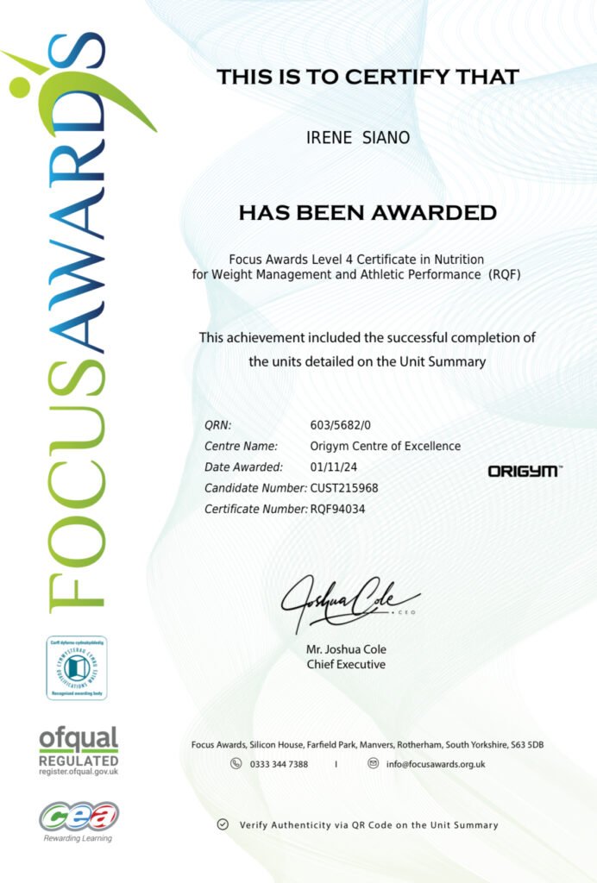597x883 pixels.
Task: Click the email envelope icon
Action: [373, 764]
